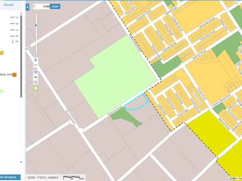Collapse the fourth layer group chevron
This screenshot has height=181, width=242.
tap(17, 36)
